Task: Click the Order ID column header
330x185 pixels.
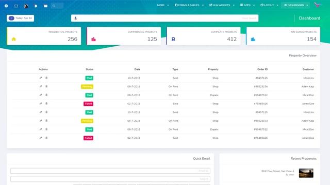Action: 262,69
